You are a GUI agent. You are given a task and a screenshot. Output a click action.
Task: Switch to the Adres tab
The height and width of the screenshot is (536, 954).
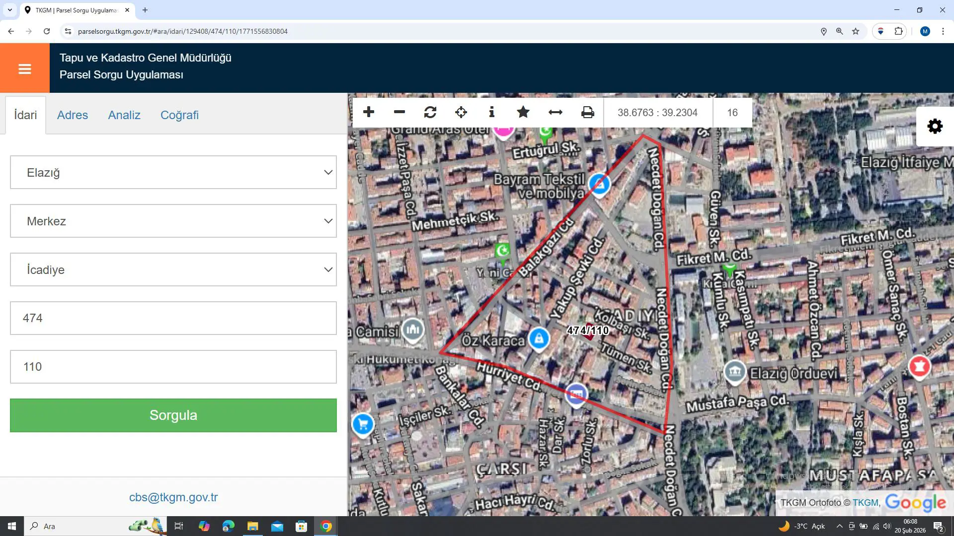coord(73,115)
